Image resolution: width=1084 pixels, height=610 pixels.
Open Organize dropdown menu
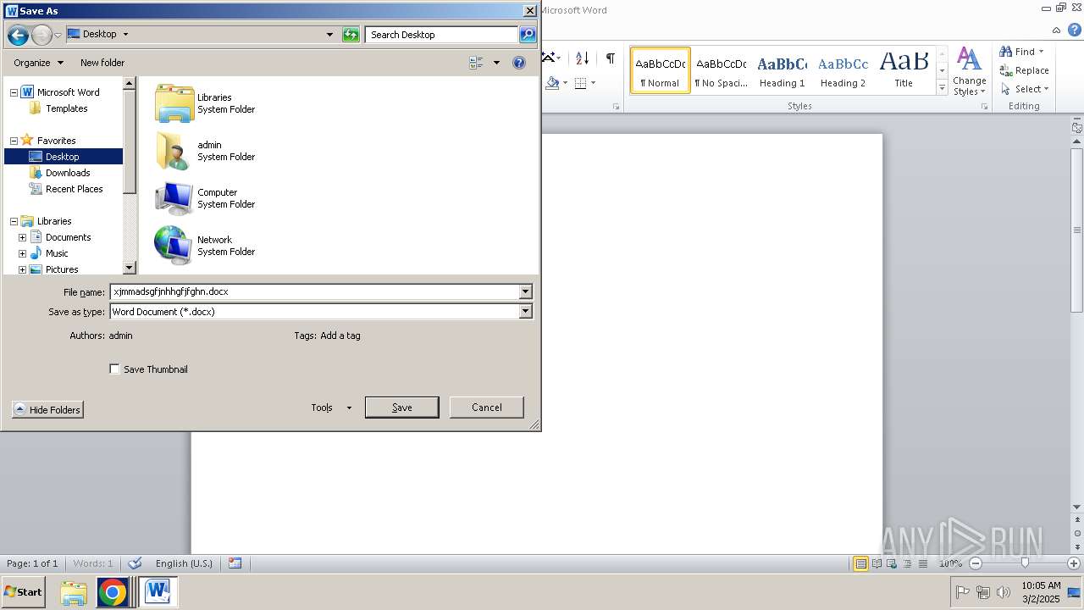(39, 63)
